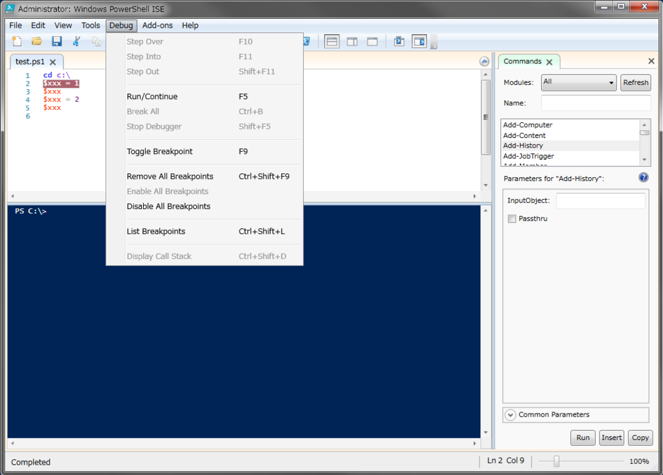Open a New Remote PowerShell Tab icon
This screenshot has height=475, width=663.
point(399,41)
